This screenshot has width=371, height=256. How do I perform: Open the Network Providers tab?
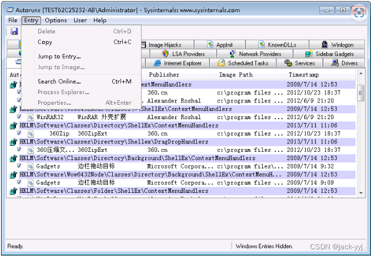[255, 54]
